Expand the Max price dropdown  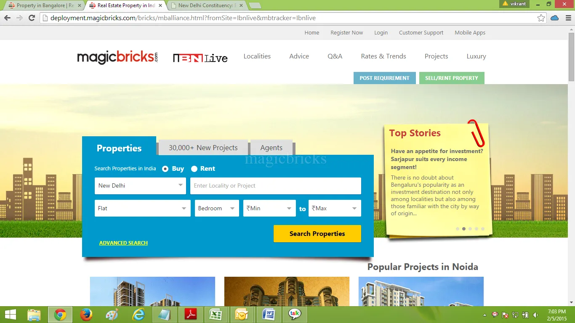[335, 208]
